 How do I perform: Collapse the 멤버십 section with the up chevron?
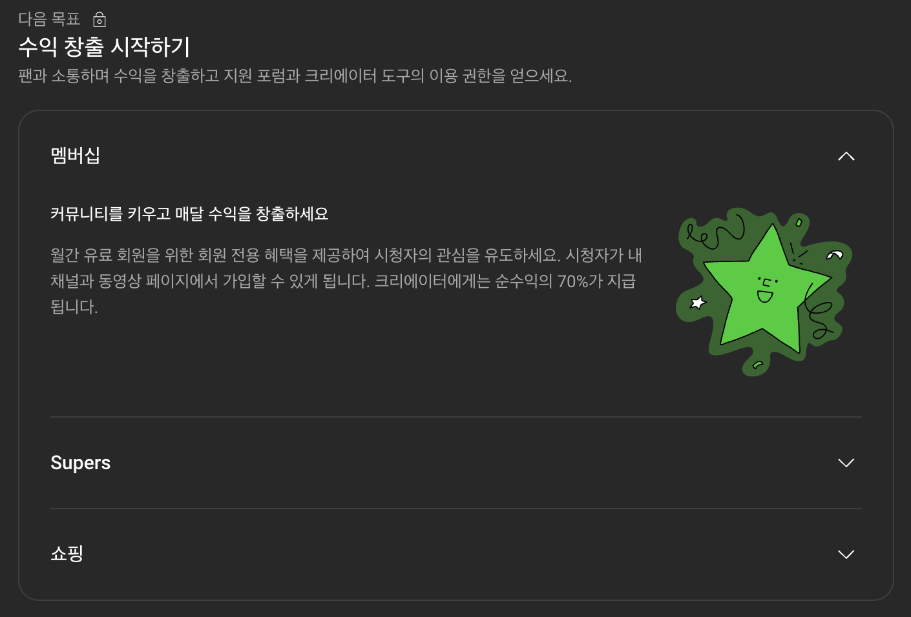click(846, 156)
